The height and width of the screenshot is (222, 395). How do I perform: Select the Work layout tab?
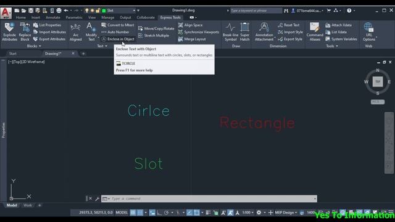(27, 205)
